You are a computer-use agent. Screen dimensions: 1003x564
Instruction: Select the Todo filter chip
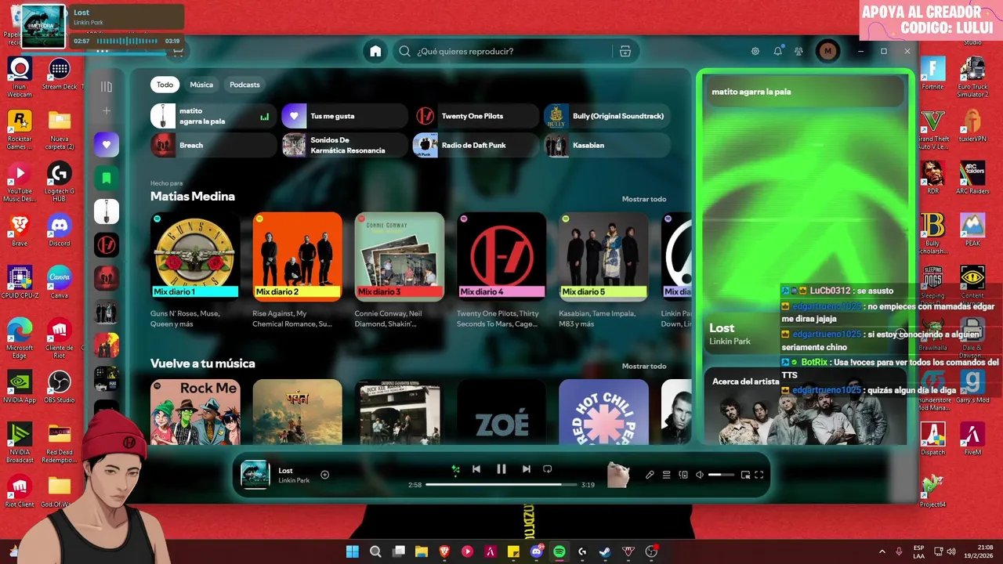click(165, 85)
